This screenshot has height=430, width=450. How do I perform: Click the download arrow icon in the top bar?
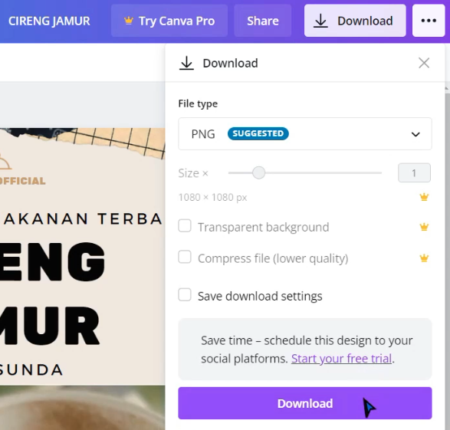[320, 21]
